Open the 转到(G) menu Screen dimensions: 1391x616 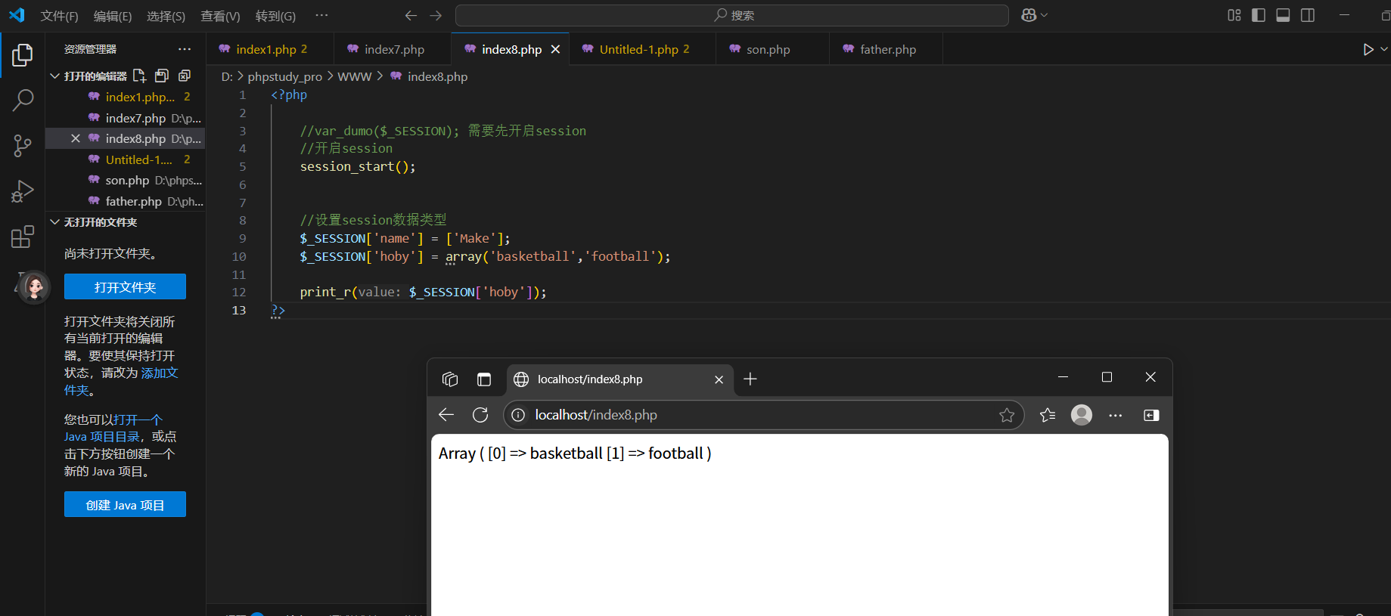point(275,16)
